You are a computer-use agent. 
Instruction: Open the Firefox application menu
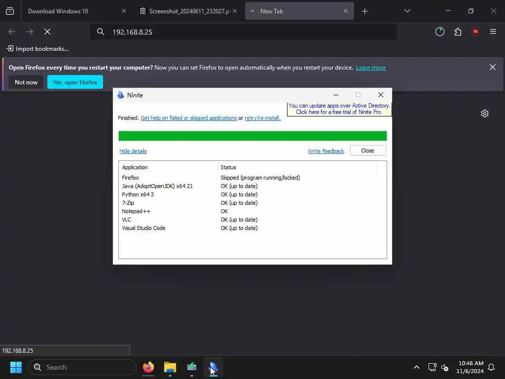493,32
